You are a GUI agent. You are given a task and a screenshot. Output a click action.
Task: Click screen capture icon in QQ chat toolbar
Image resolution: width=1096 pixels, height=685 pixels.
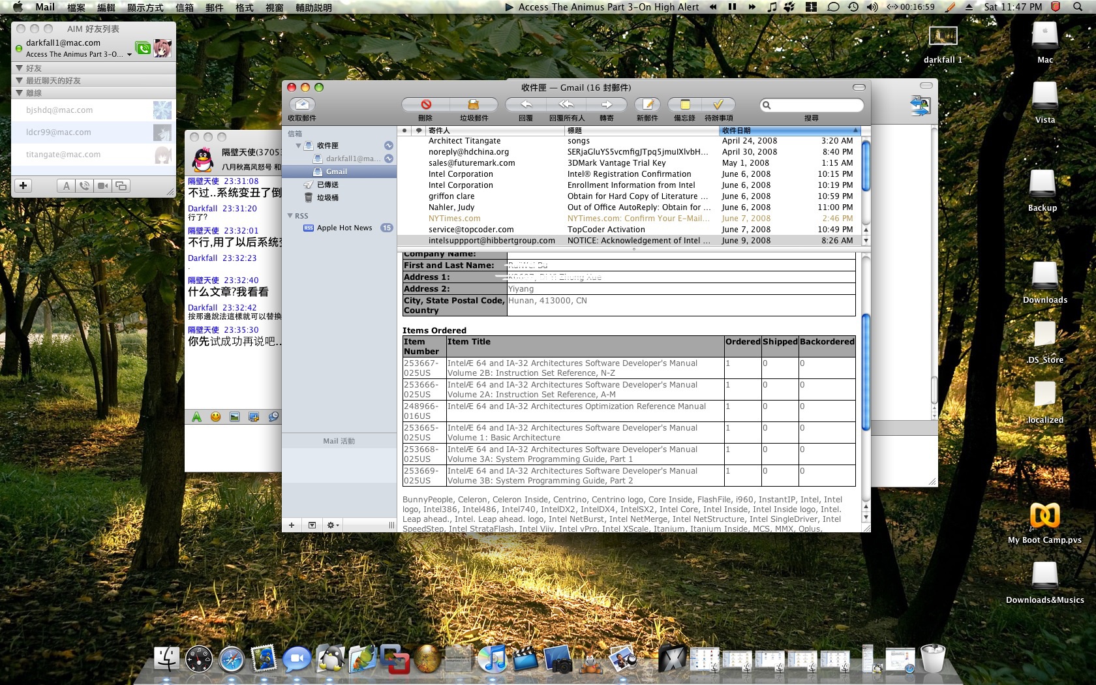[254, 417]
